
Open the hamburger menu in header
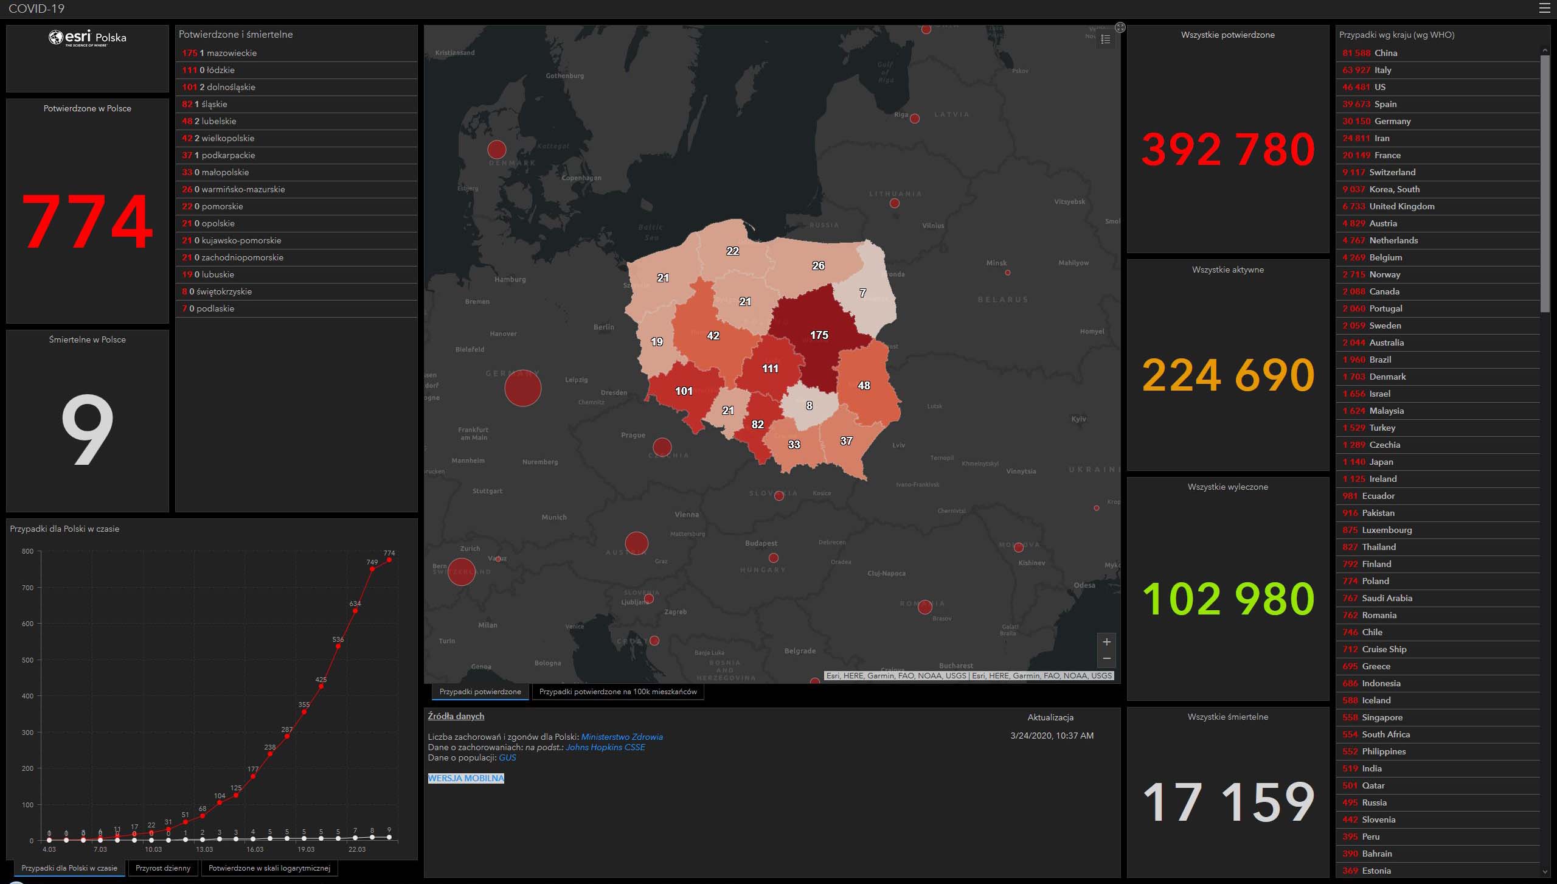click(1545, 9)
